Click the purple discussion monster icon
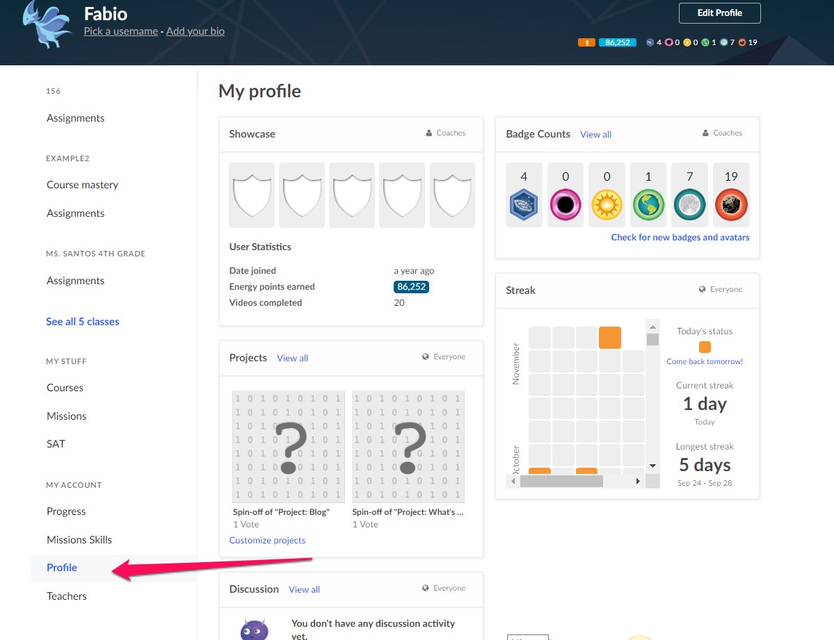The width and height of the screenshot is (834, 640). 254,630
